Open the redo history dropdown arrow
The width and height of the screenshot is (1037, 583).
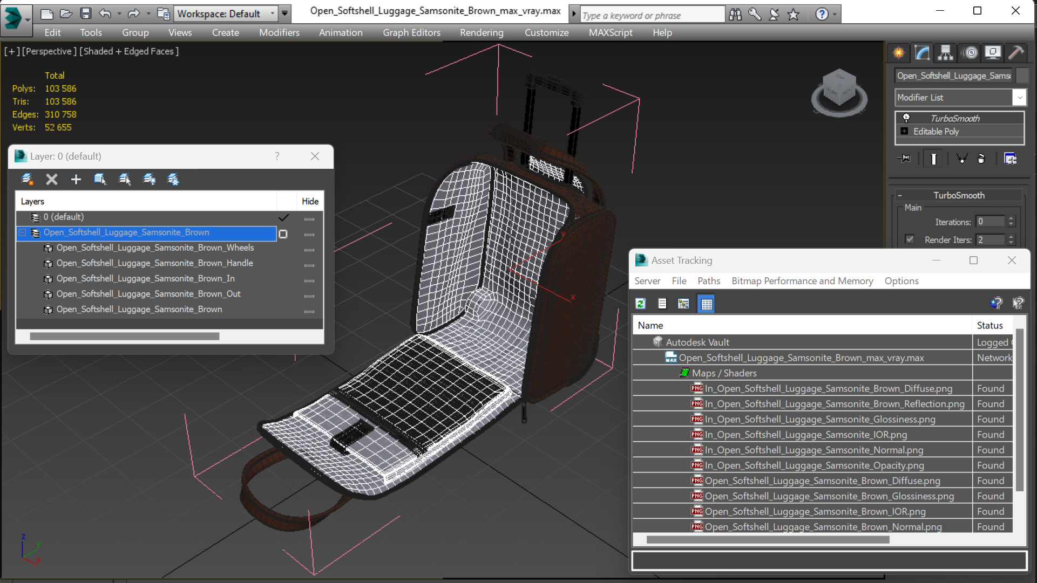pyautogui.click(x=148, y=13)
